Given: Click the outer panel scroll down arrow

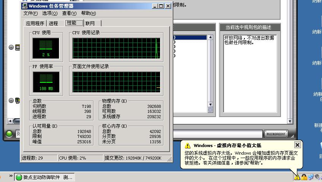Looking at the screenshot, I should [290, 121].
